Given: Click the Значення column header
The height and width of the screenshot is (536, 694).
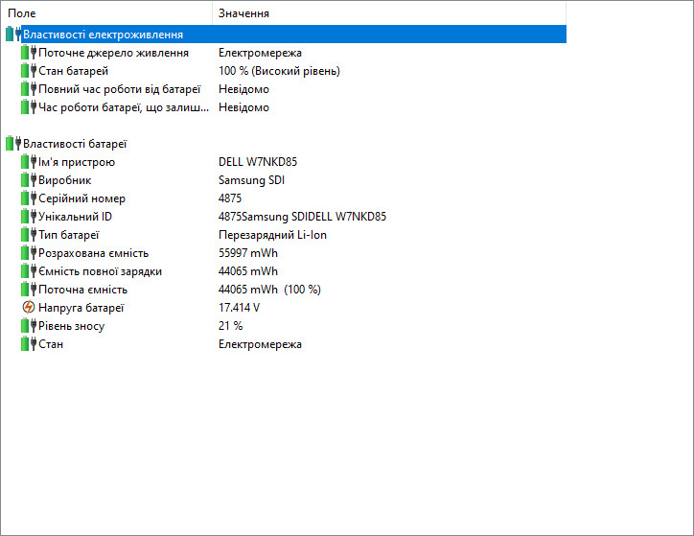Looking at the screenshot, I should (243, 13).
